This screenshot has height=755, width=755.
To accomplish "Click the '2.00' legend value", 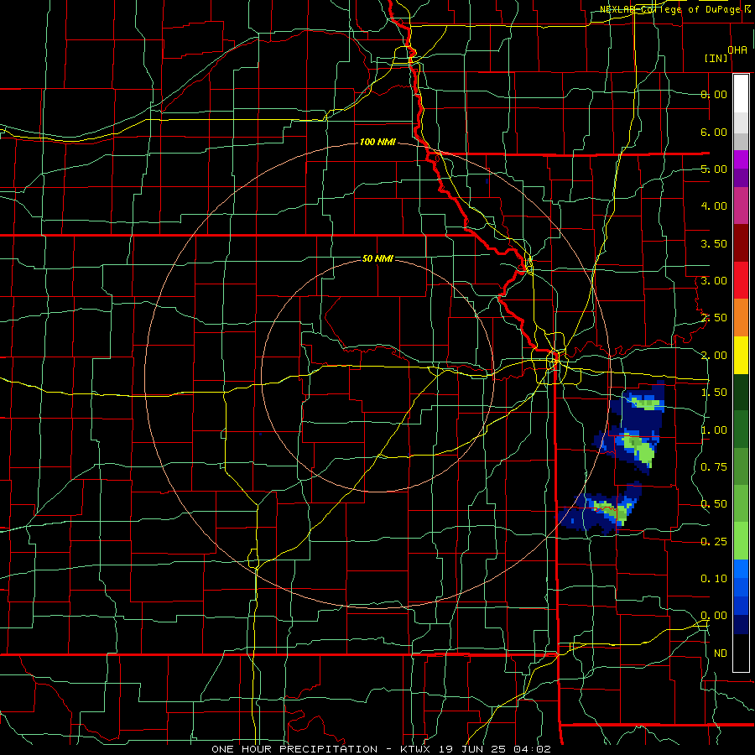I will [x=714, y=356].
